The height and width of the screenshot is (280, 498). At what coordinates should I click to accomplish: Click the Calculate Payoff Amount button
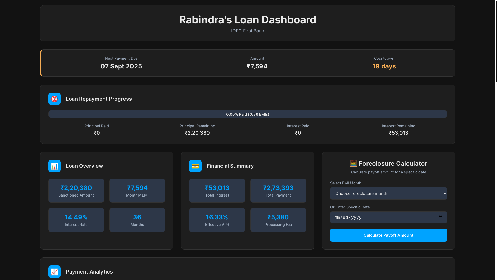[389, 235]
